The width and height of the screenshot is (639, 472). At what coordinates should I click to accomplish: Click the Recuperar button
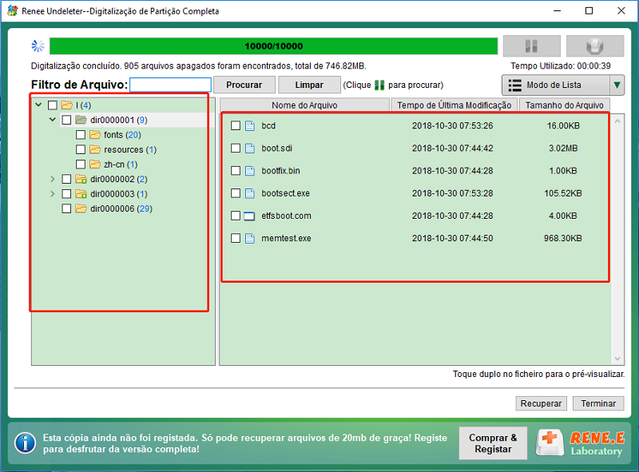[x=542, y=403]
